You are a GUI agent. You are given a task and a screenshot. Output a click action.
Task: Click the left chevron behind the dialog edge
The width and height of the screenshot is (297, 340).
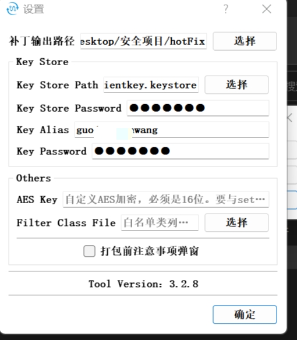(290, 118)
